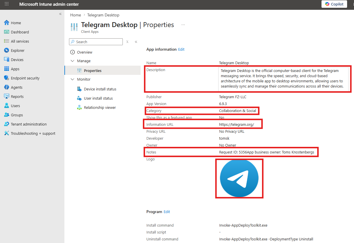
Task: Click the Description text box
Action: (x=283, y=79)
